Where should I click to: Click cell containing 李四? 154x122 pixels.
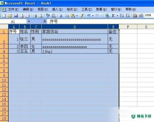(25, 47)
